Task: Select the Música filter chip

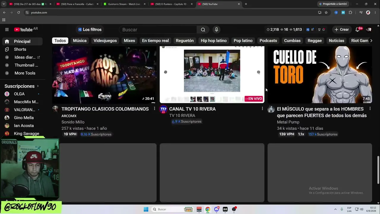Action: [x=80, y=41]
